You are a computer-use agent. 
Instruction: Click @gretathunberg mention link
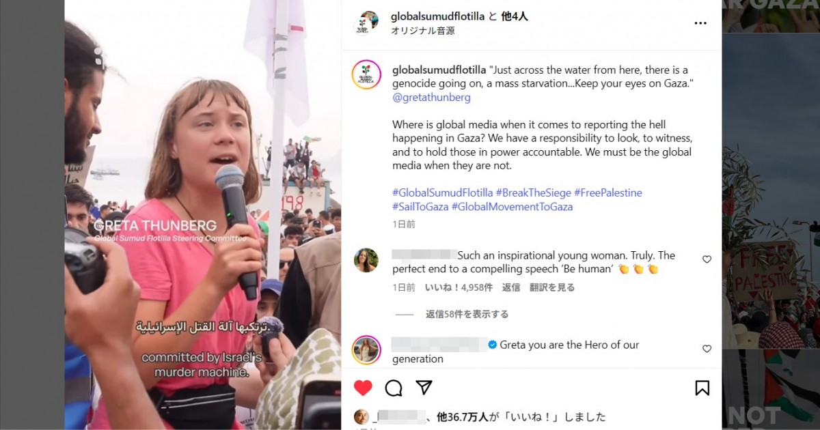[431, 97]
